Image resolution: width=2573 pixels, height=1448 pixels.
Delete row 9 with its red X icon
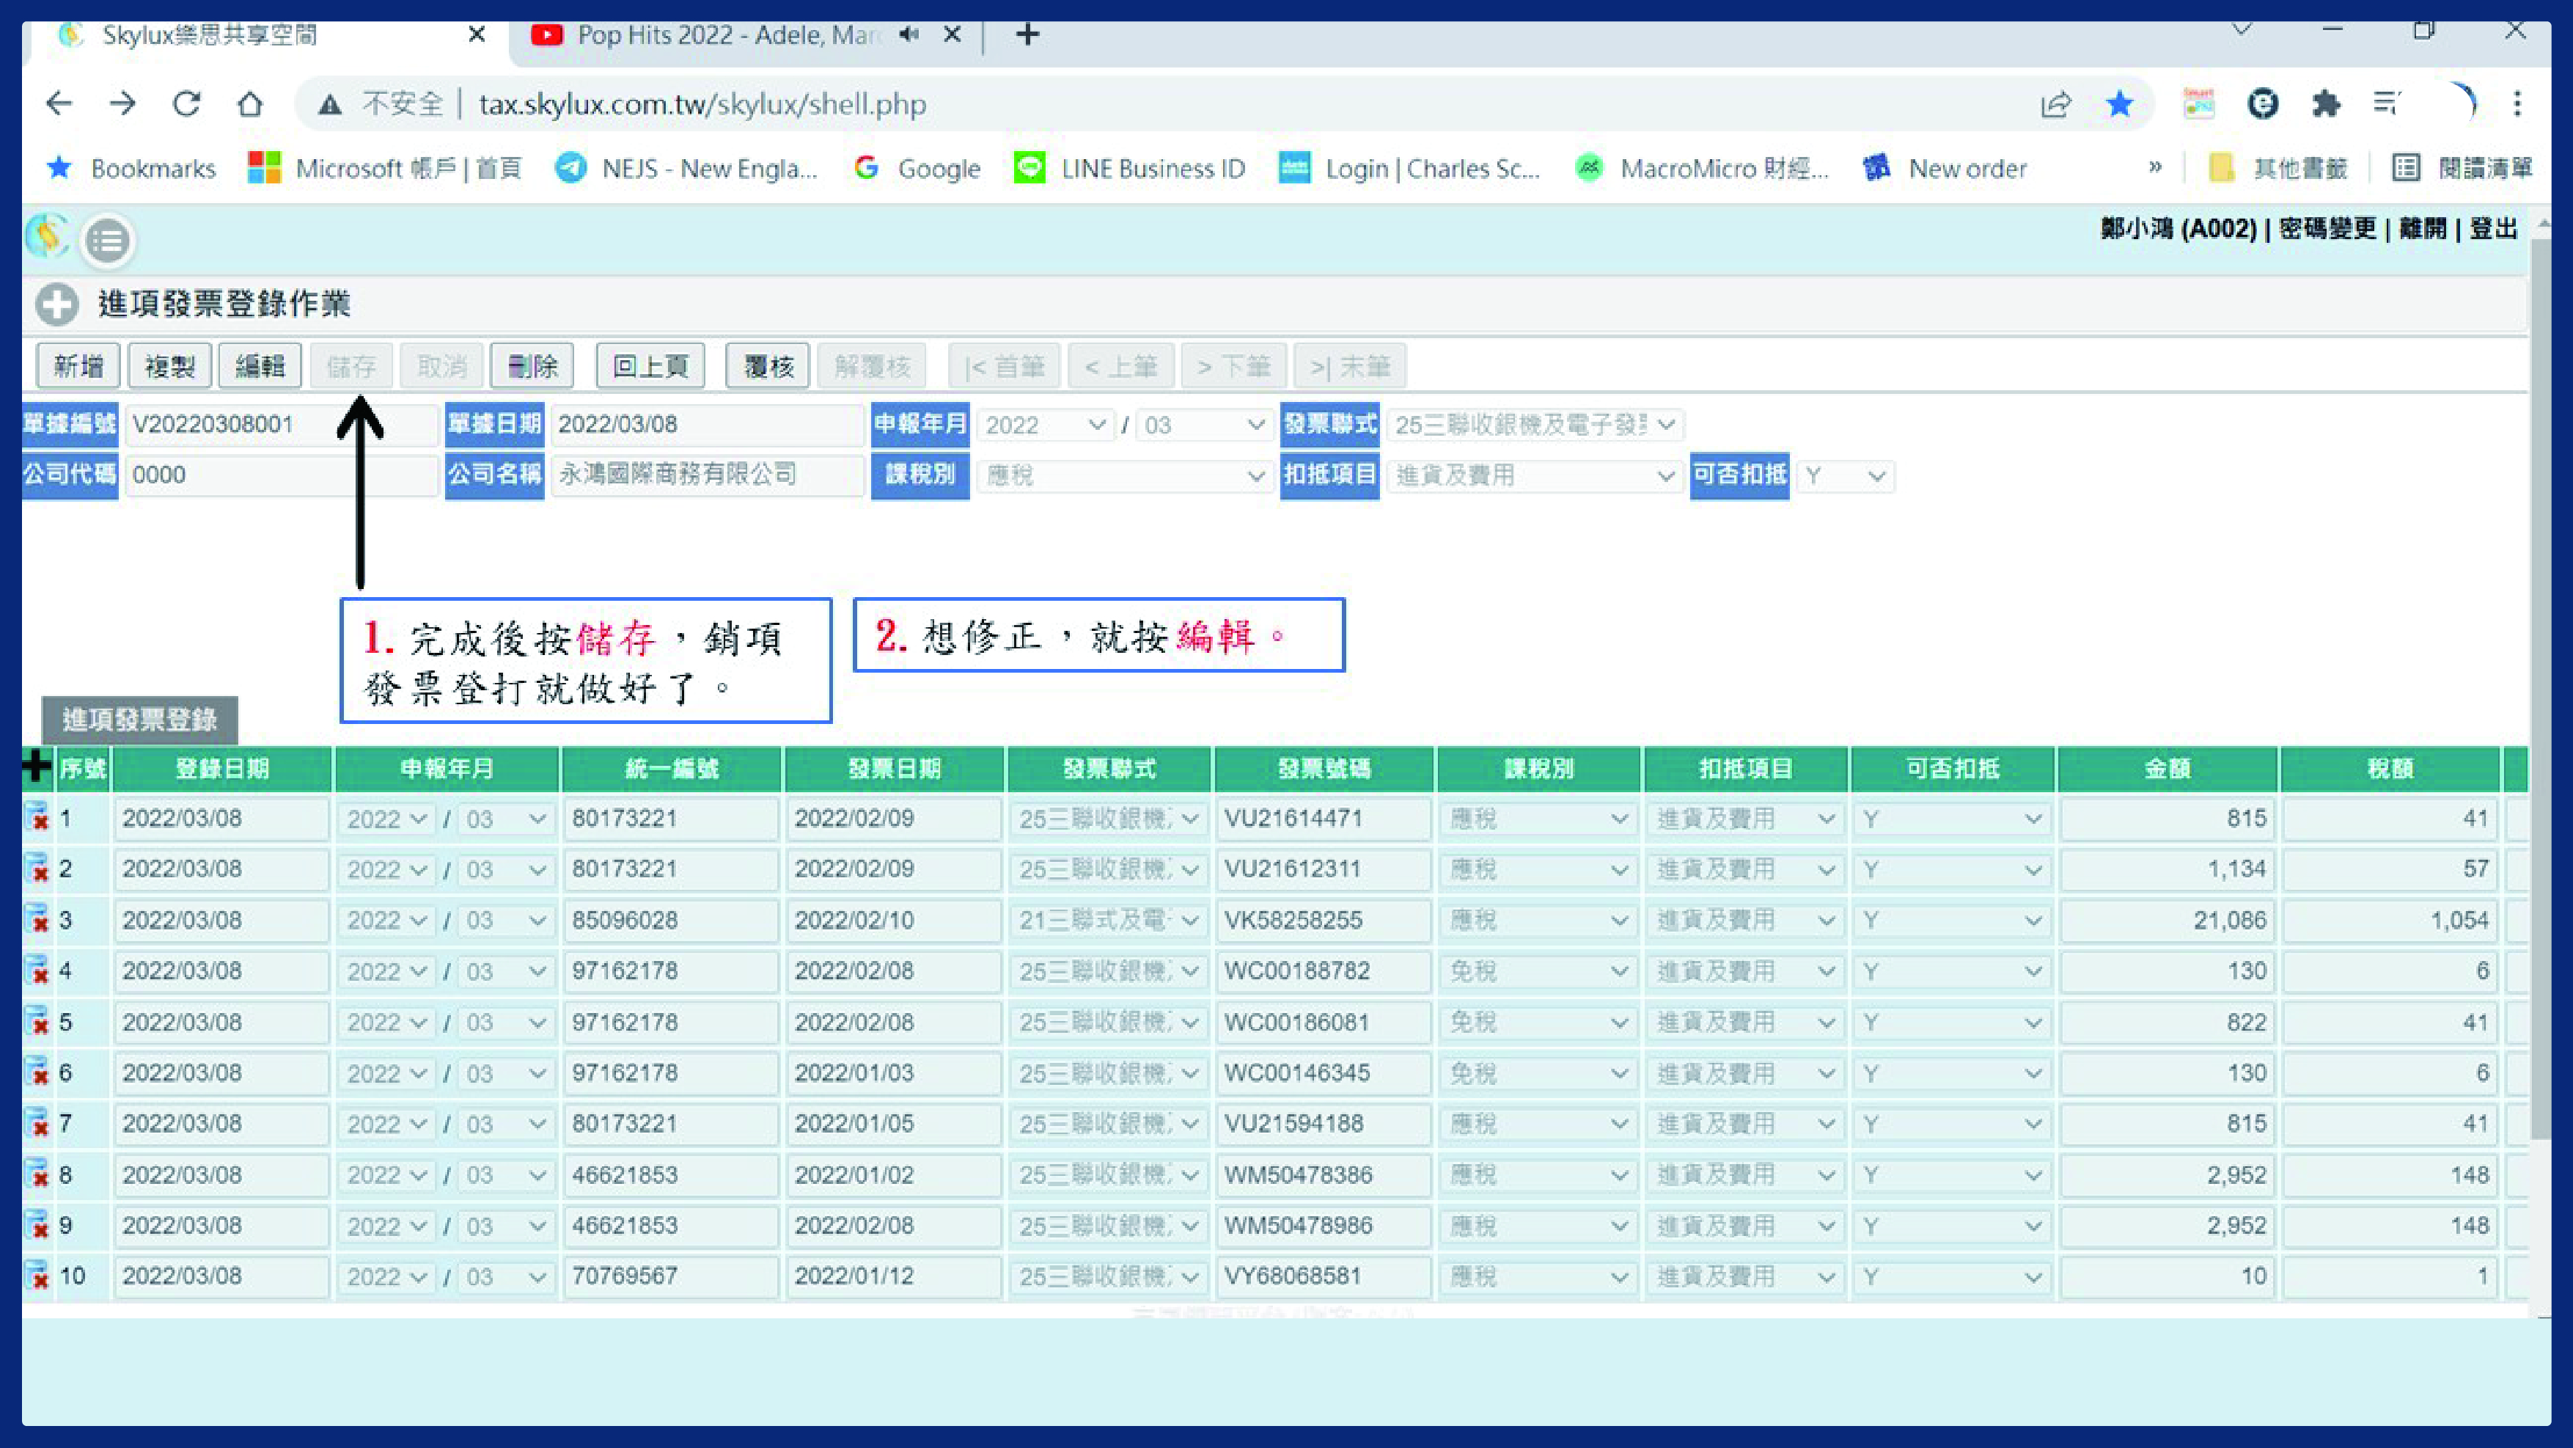[x=37, y=1225]
